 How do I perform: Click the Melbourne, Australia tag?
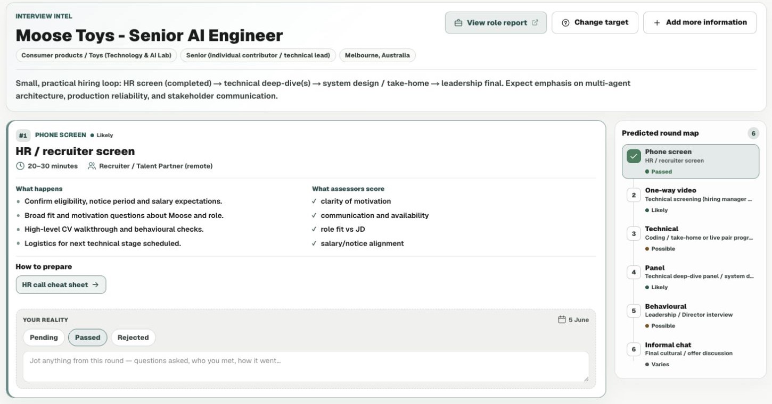(377, 55)
